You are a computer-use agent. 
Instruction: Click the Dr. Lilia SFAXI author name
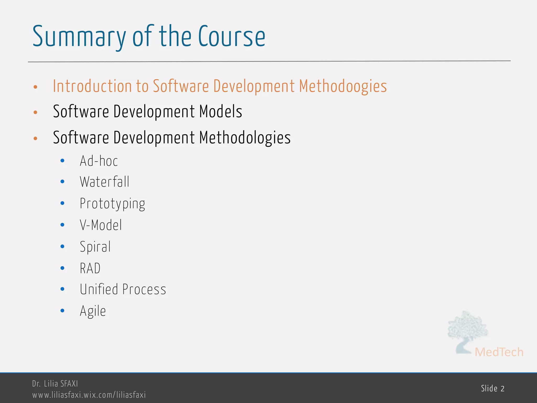pyautogui.click(x=55, y=384)
